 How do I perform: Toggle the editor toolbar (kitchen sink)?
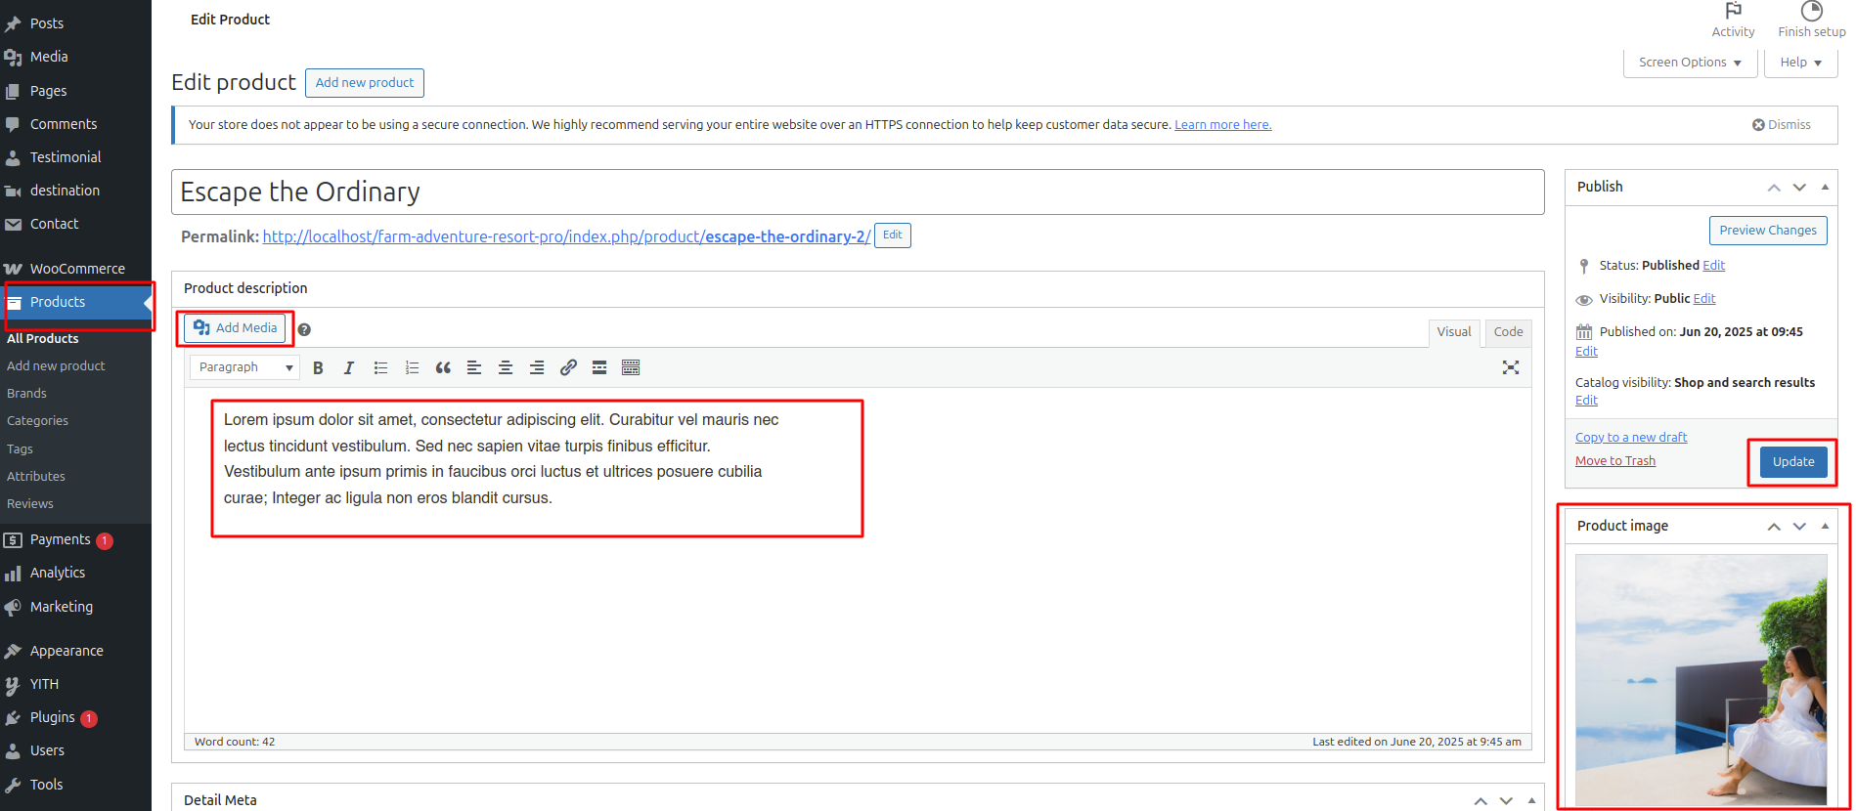631,368
